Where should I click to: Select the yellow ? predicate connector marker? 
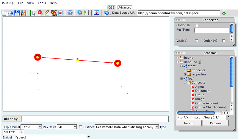tap(78, 60)
